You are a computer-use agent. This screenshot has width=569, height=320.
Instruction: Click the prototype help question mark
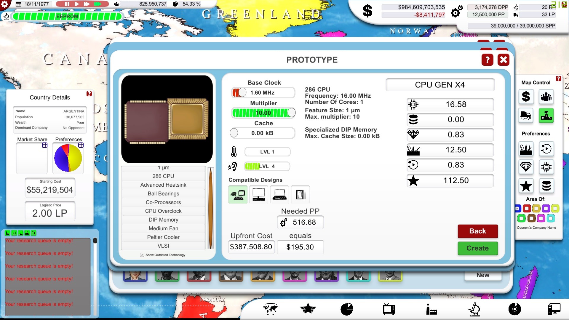[487, 60]
